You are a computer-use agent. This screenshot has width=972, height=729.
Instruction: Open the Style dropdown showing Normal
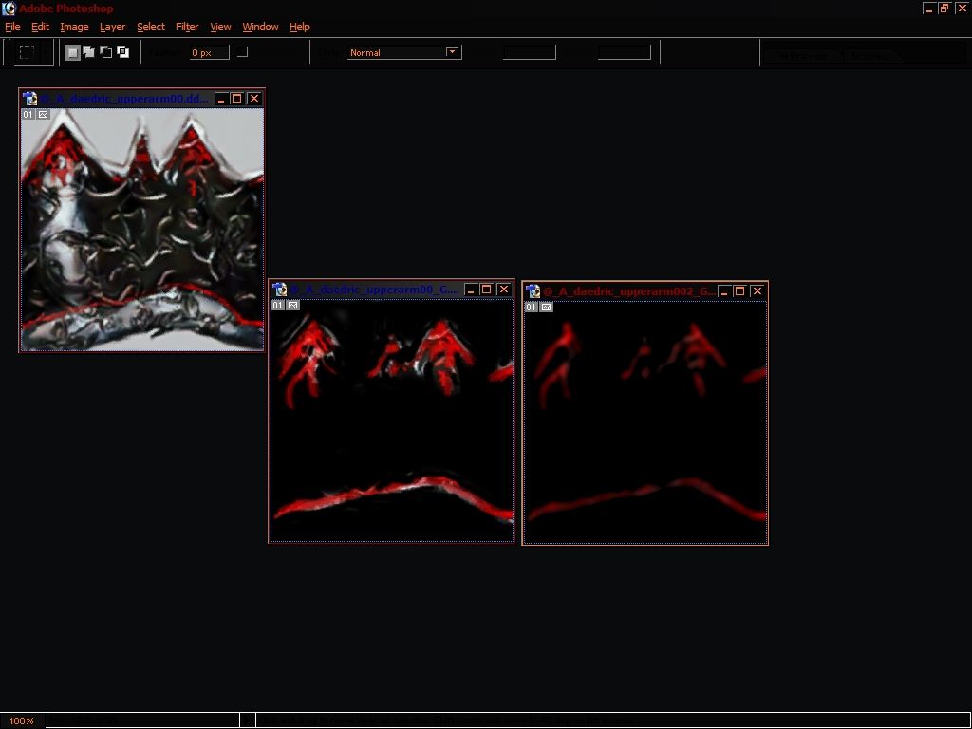403,53
